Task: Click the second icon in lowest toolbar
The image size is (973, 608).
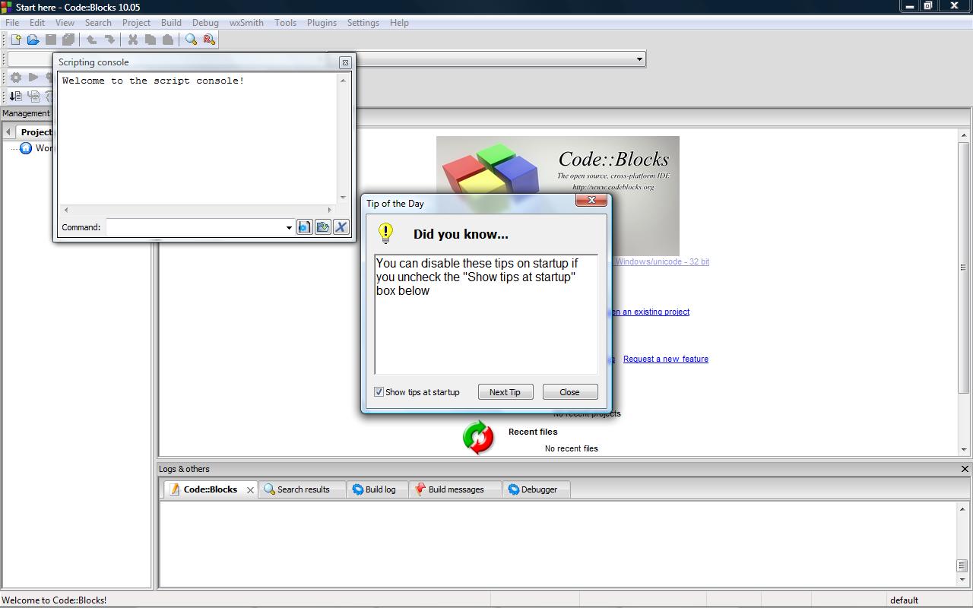Action: 33,97
